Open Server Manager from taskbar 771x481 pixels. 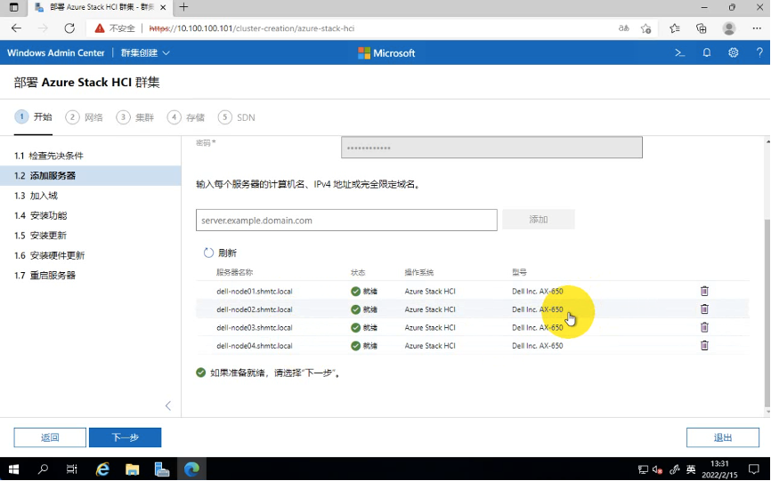162,469
